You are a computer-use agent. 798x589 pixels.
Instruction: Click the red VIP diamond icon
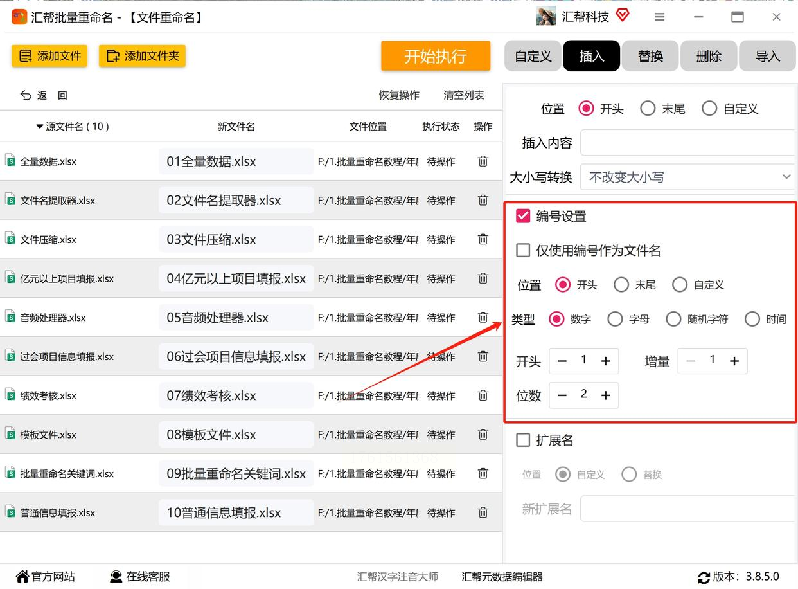[x=622, y=15]
